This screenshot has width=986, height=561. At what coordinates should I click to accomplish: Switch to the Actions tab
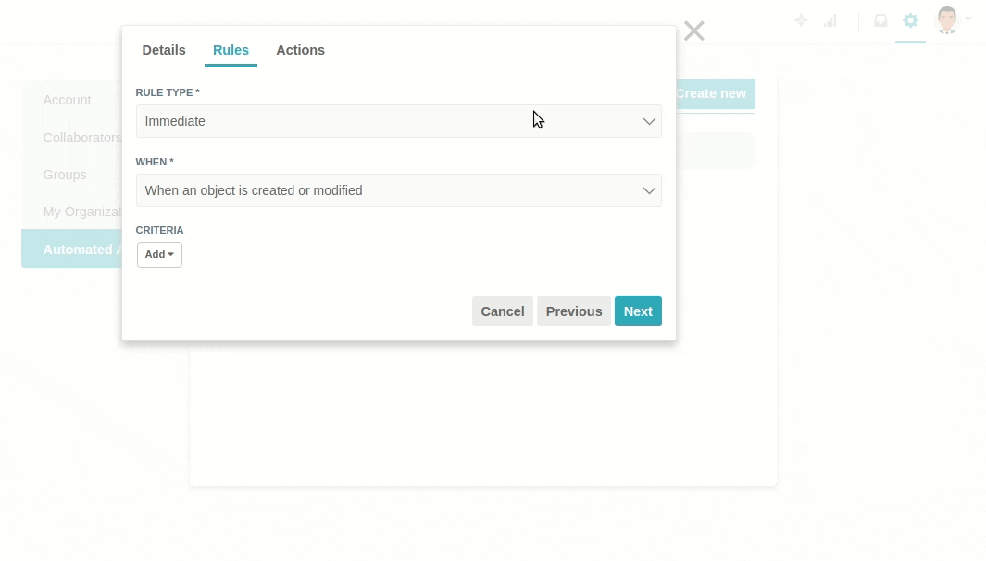tap(301, 50)
